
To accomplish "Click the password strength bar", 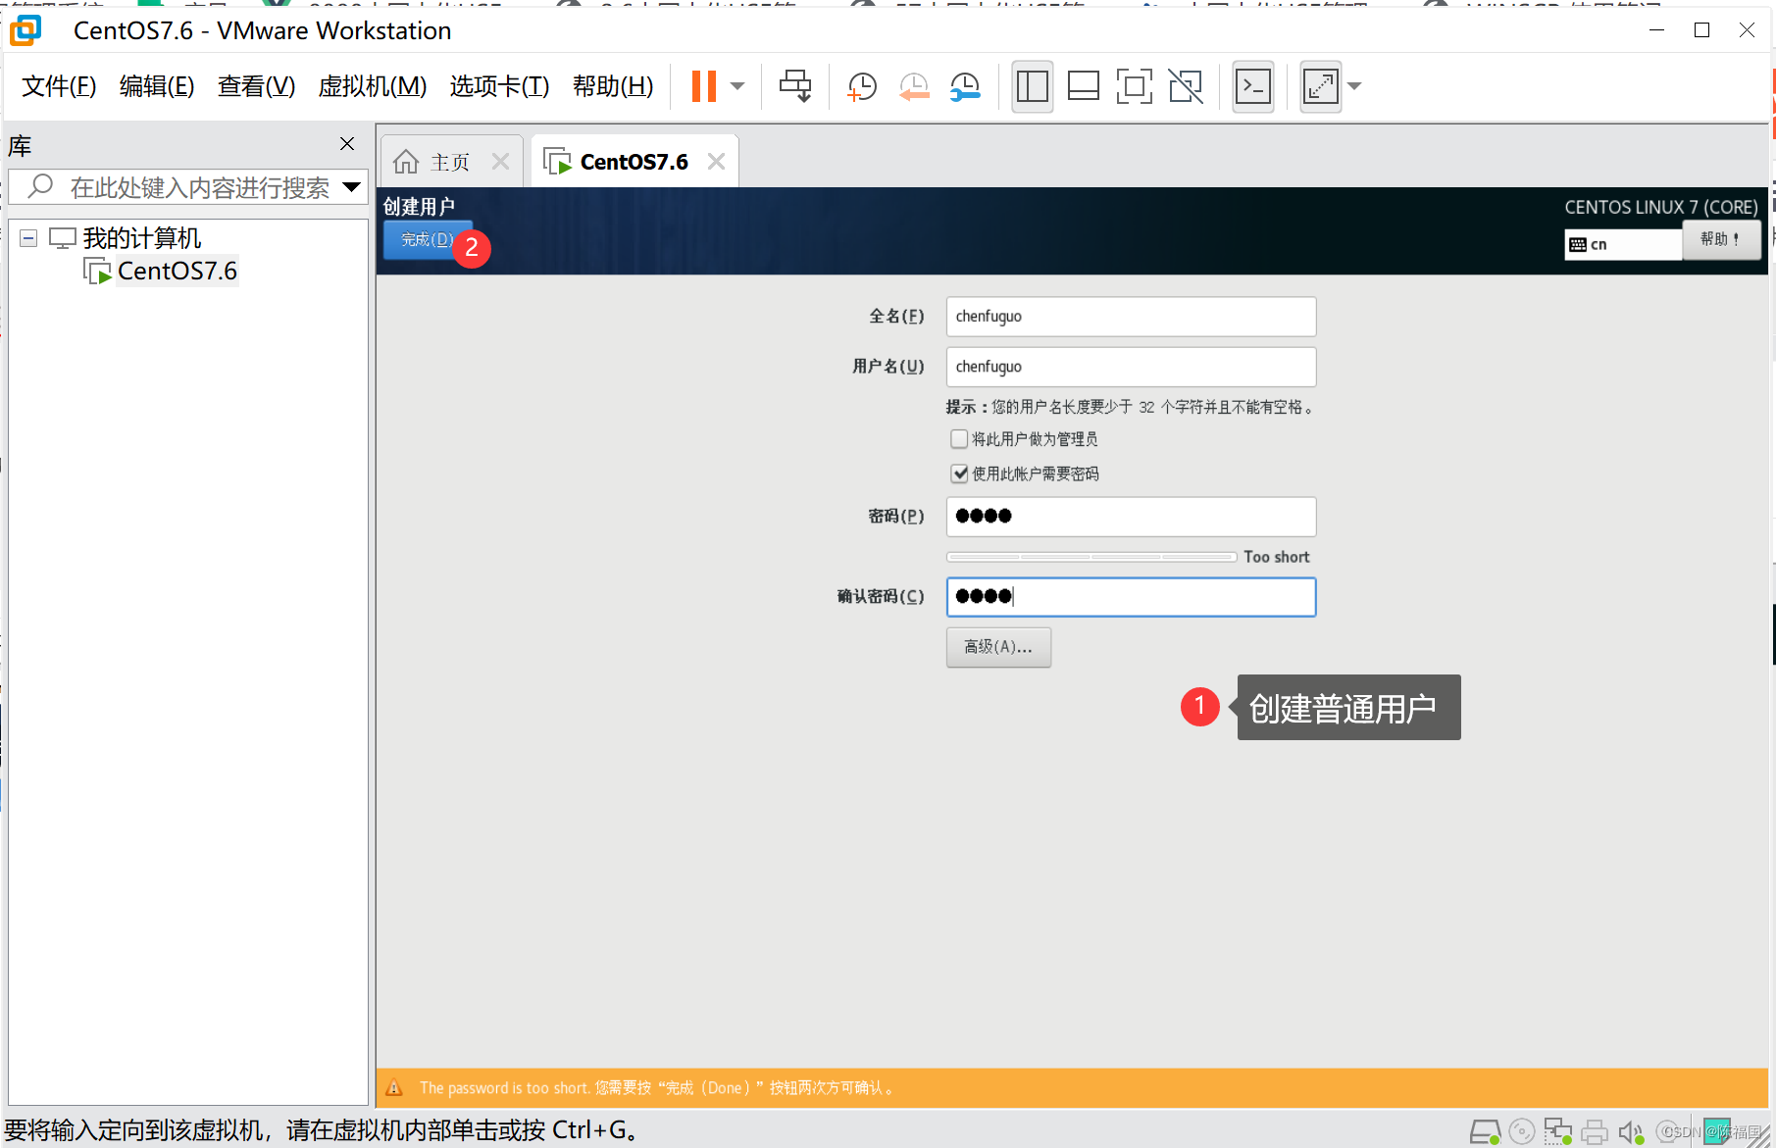I will (1091, 557).
